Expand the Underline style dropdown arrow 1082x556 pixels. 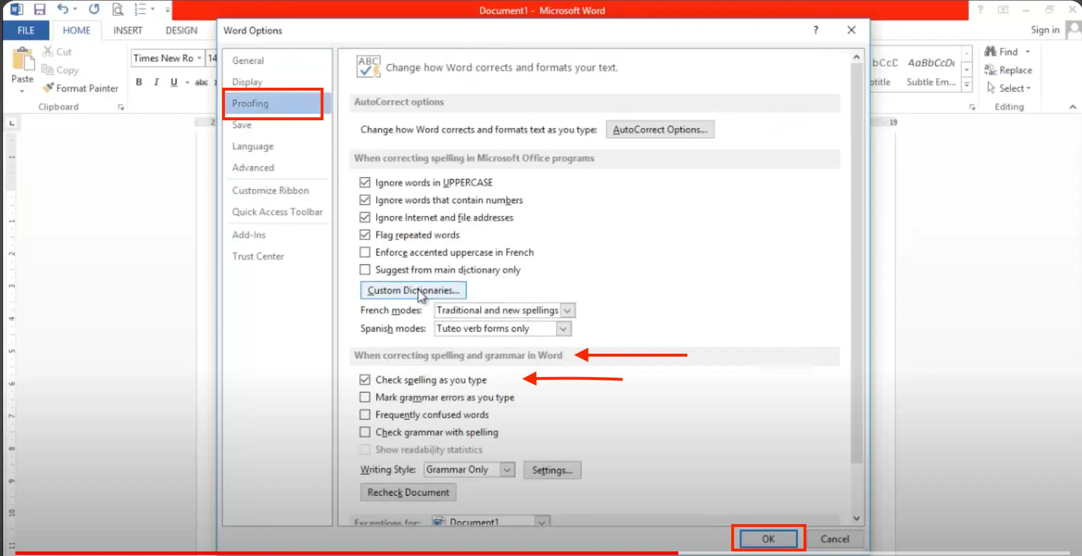[187, 83]
